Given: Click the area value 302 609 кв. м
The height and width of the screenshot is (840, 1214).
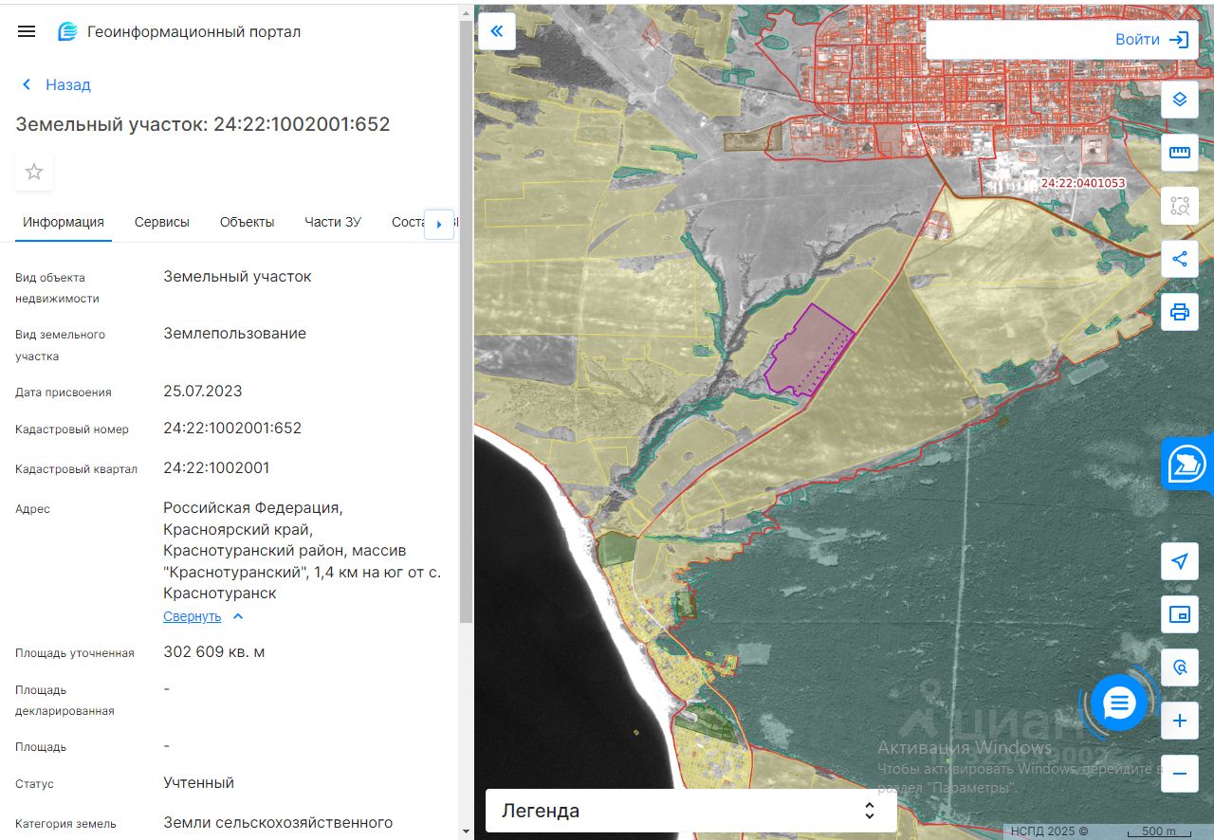Looking at the screenshot, I should (x=214, y=652).
